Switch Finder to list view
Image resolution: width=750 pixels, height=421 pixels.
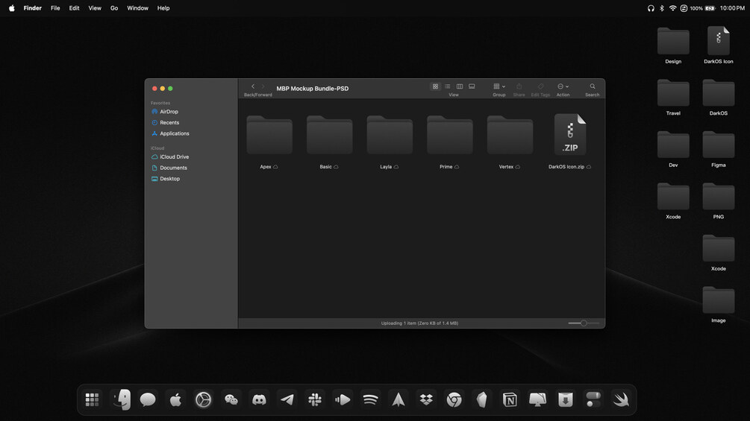click(x=447, y=86)
